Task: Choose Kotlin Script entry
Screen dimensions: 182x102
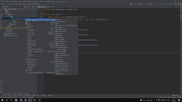Action: pyautogui.click(x=66, y=44)
